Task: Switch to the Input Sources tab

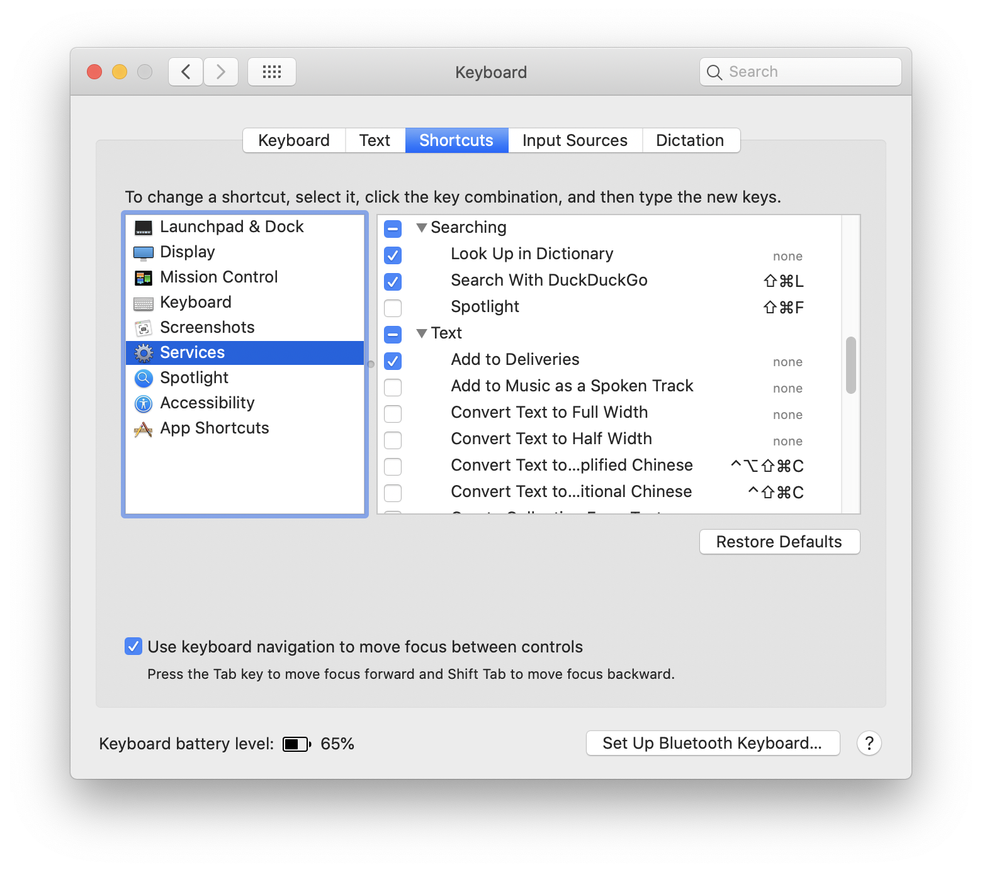Action: tap(575, 140)
